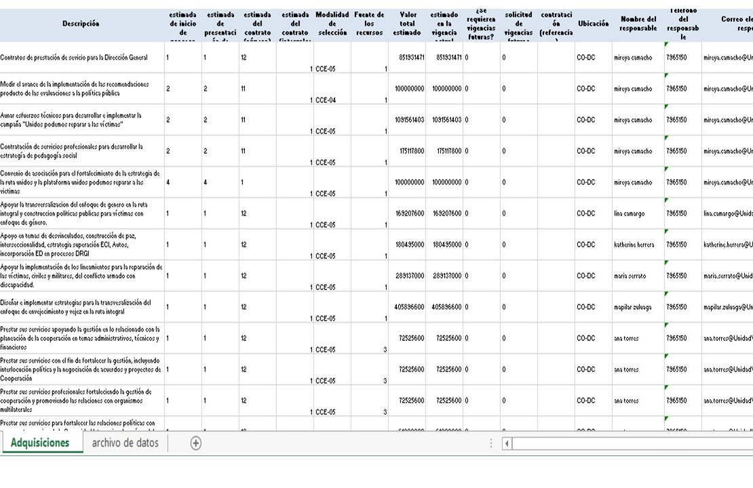This screenshot has width=753, height=488.
Task: Select the Descripción column header
Action: pyautogui.click(x=81, y=24)
